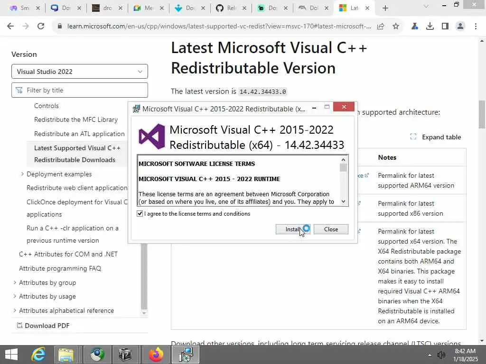Close the active Microsoft Learn tab
486x364 pixels.
click(367, 8)
